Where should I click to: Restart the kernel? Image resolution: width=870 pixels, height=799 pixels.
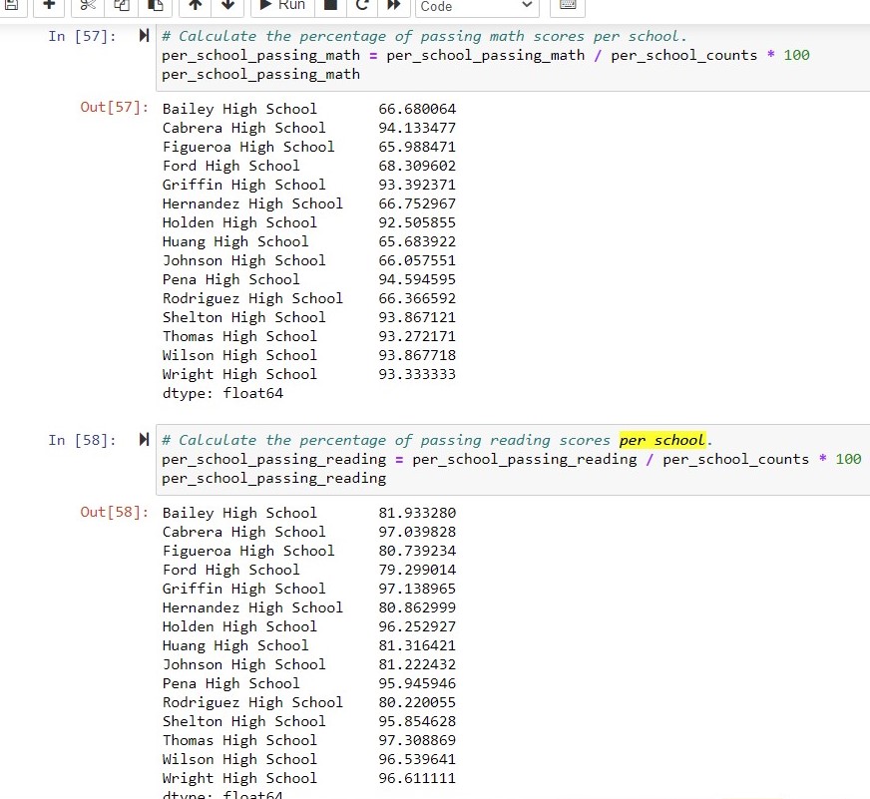361,8
